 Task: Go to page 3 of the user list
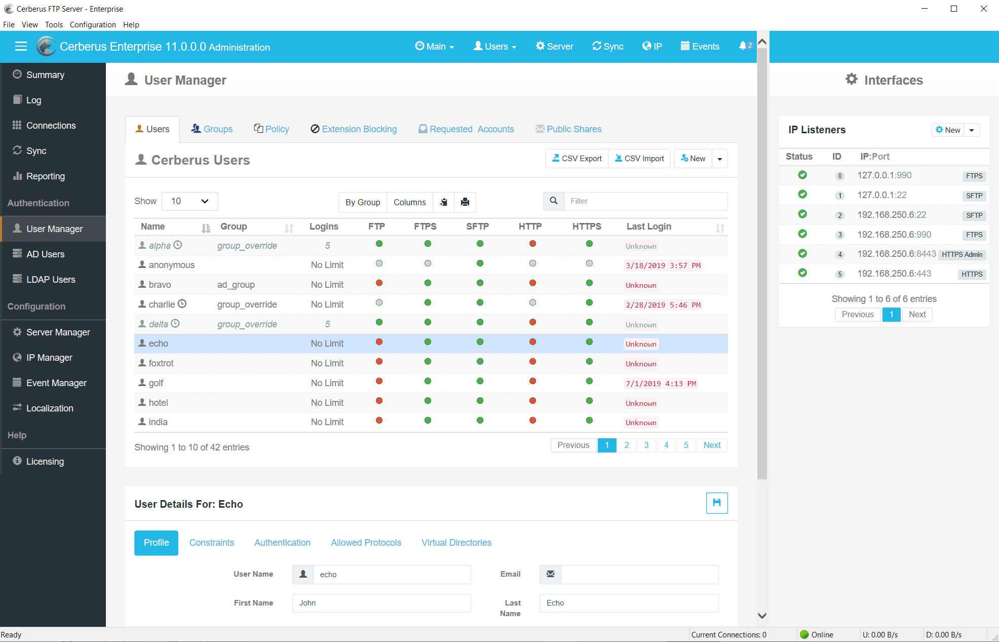point(646,445)
